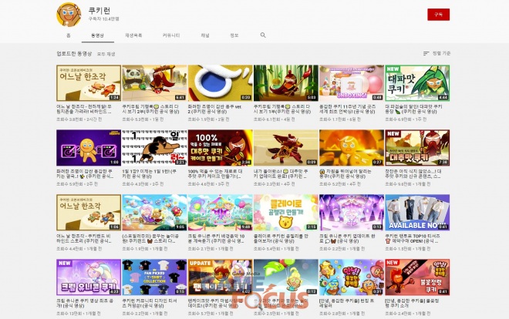Screen dimensions: 509x319
Task: Subscribe with the red 구독 button
Action: [x=438, y=15]
